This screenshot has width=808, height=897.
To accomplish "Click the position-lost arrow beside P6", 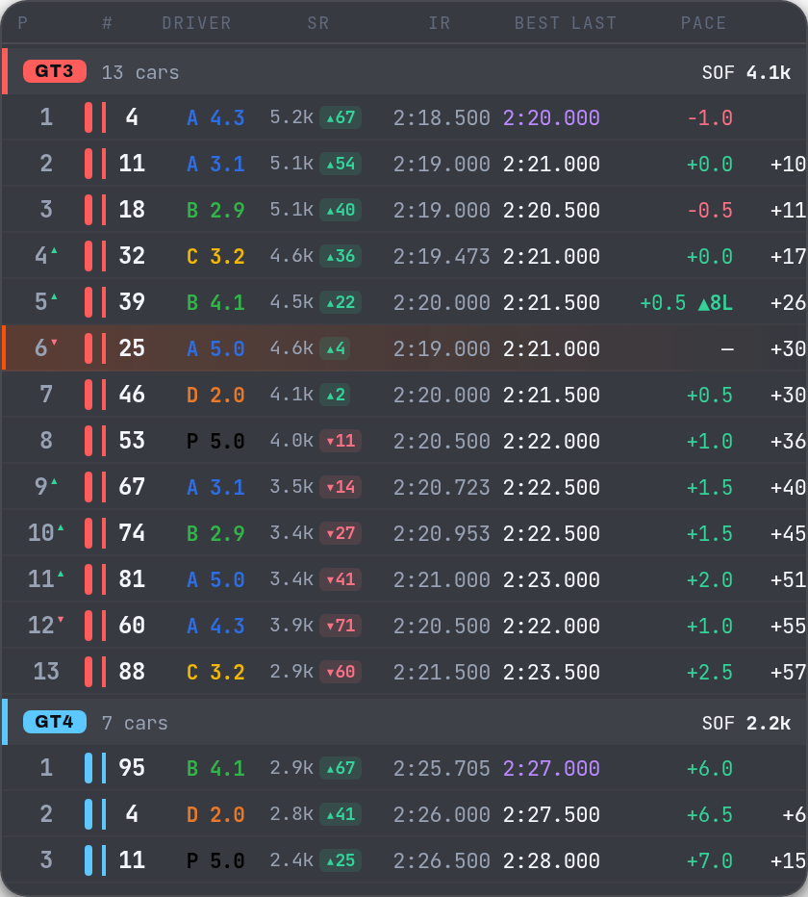I will pyautogui.click(x=54, y=343).
